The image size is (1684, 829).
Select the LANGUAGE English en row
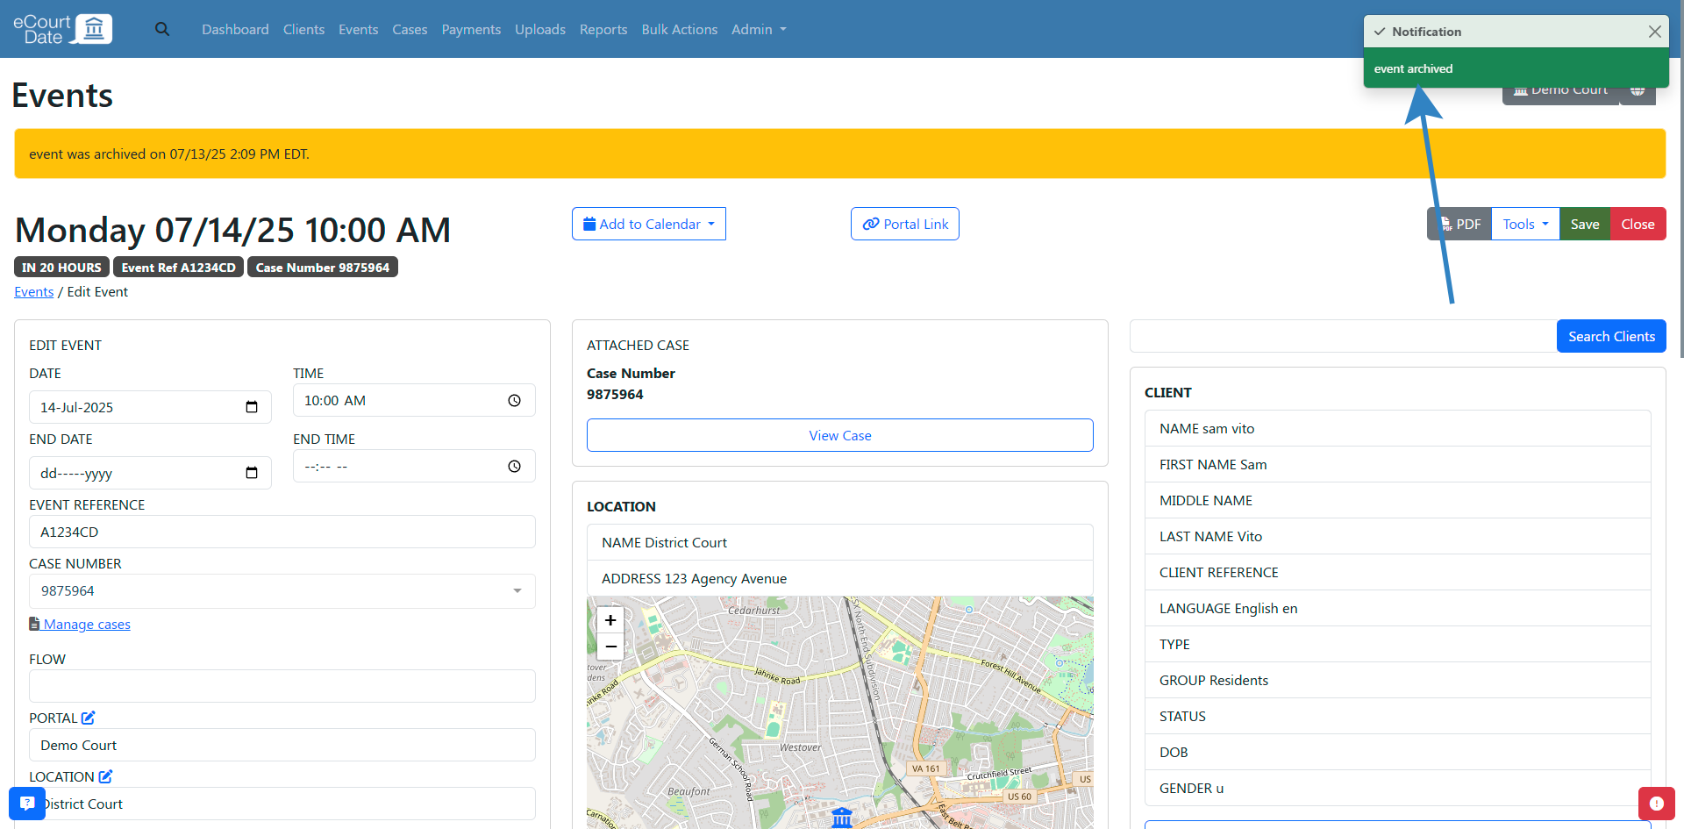click(x=1398, y=608)
